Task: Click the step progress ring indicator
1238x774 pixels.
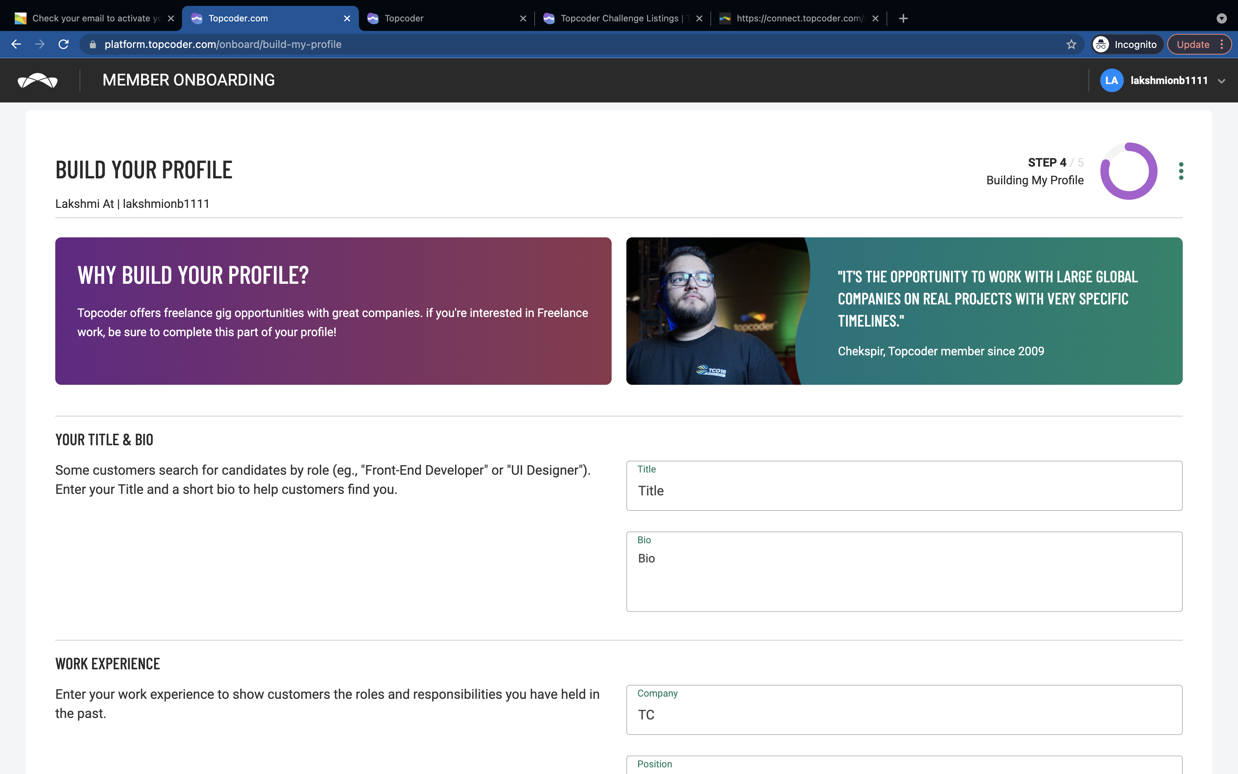Action: click(1129, 171)
